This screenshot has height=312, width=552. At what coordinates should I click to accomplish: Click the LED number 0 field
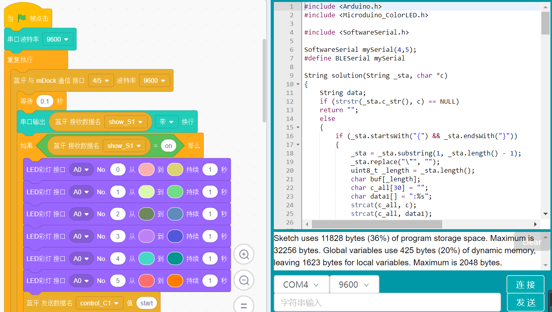point(118,170)
